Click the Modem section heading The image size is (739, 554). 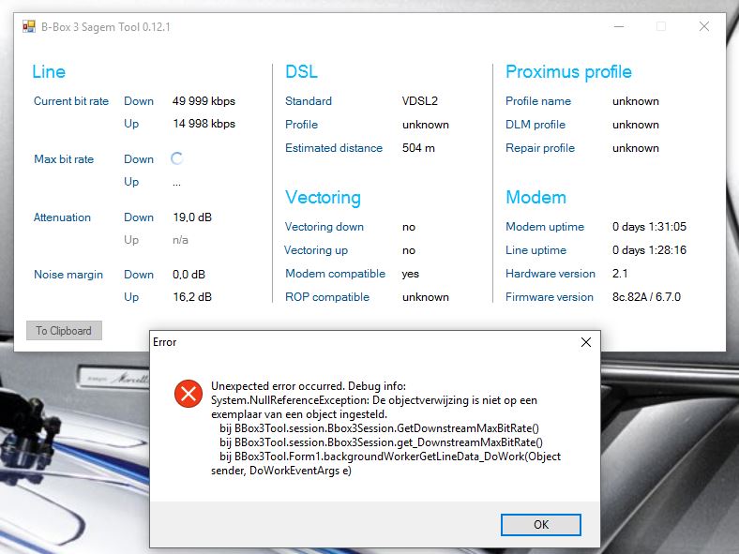tap(535, 198)
